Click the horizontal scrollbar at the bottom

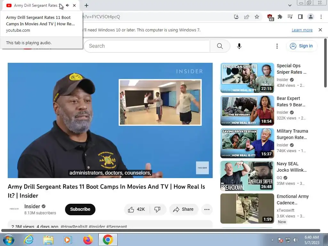click(161, 231)
